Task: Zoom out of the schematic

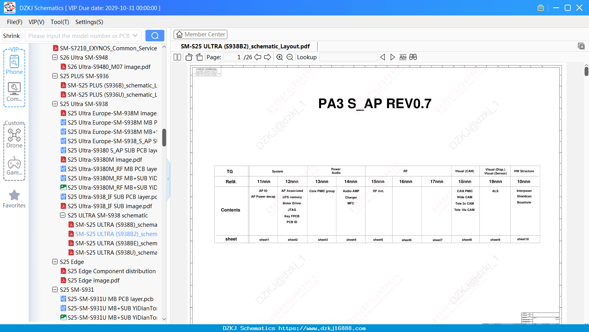Action: click(290, 57)
